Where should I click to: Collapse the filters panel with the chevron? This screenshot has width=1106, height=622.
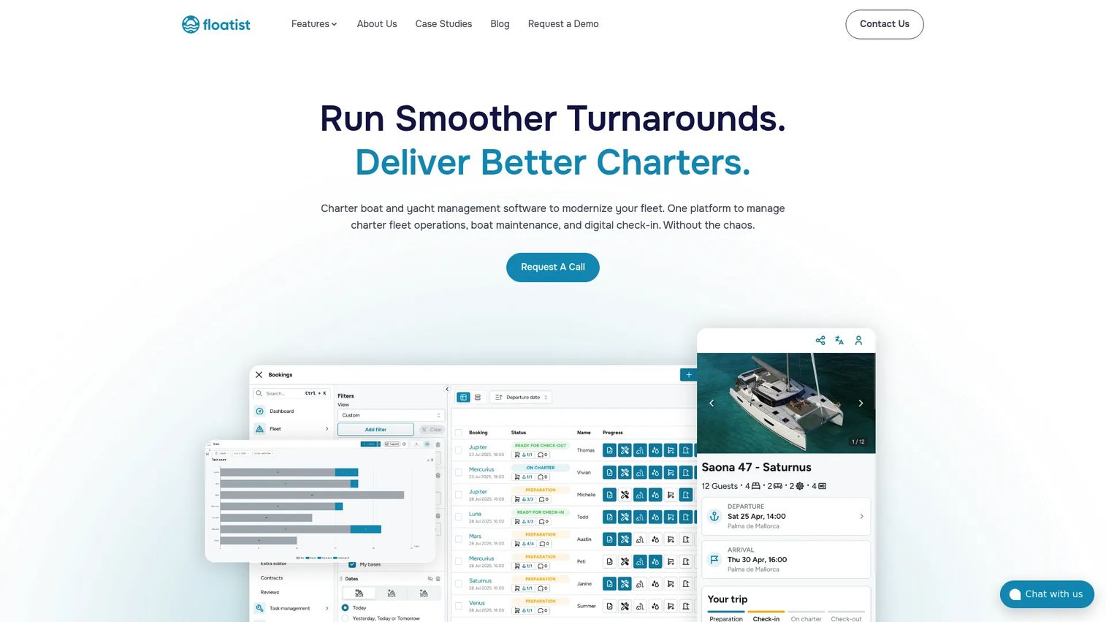[447, 389]
